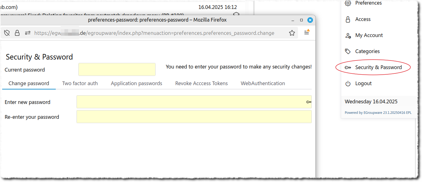Open site permissions icon in address bar
422x182 pixels.
pyautogui.click(x=28, y=33)
